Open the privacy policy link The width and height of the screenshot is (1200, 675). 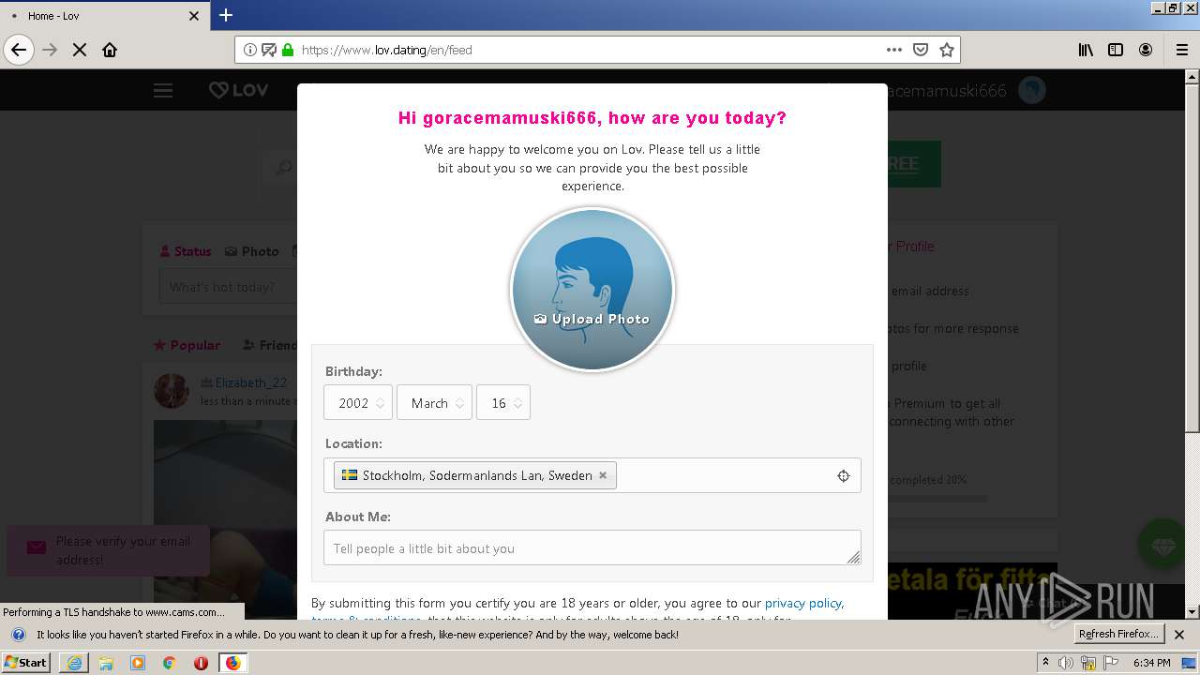(803, 603)
